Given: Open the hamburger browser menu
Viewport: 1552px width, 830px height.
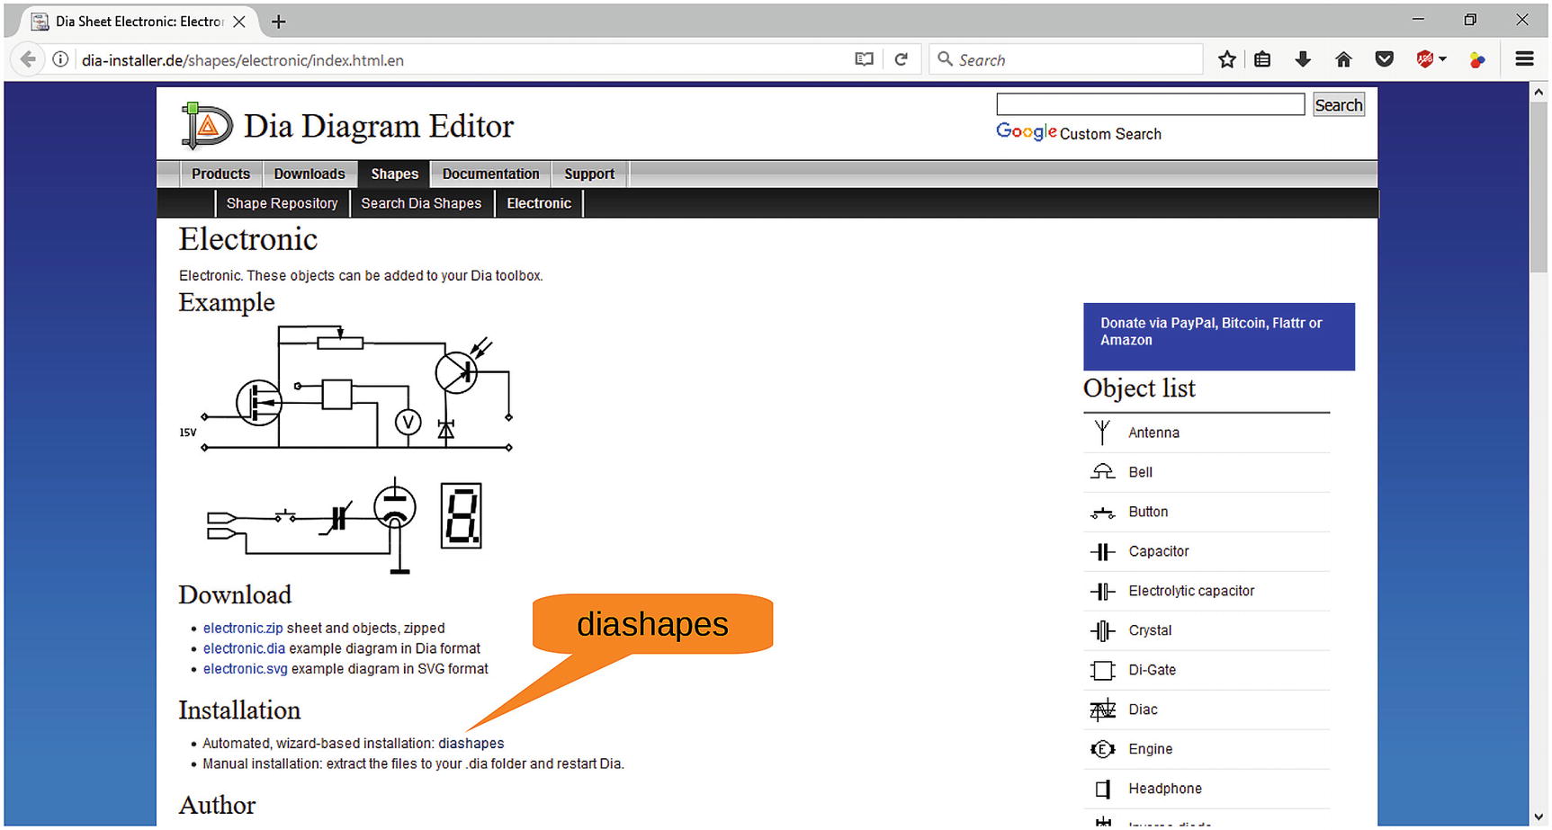Looking at the screenshot, I should 1524,59.
